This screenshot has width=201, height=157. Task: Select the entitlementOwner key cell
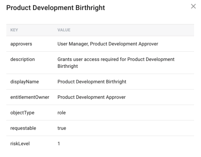tap(30, 97)
